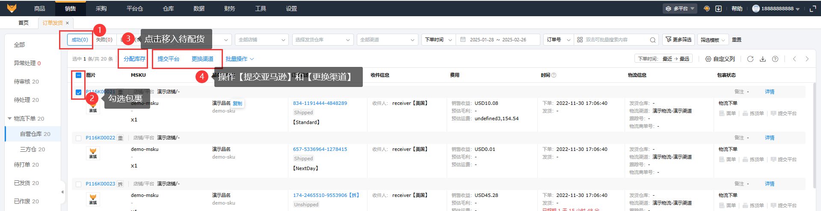Click the info icon beside 时间 header
Screen dimensions: 821x211
(x=554, y=75)
